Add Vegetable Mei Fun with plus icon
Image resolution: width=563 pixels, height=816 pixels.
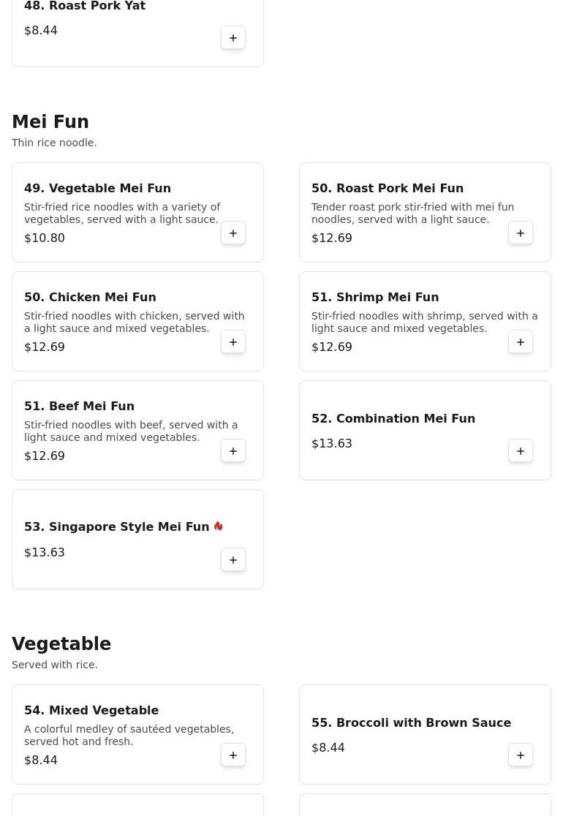[x=233, y=233]
